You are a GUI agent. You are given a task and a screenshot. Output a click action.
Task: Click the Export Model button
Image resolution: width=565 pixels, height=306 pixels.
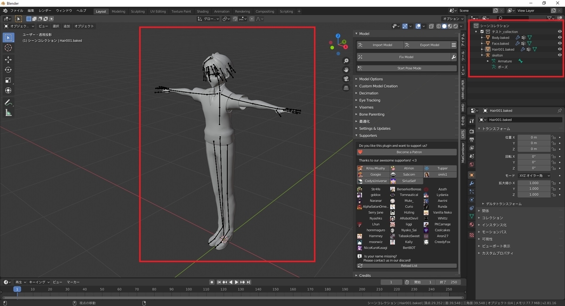point(426,45)
